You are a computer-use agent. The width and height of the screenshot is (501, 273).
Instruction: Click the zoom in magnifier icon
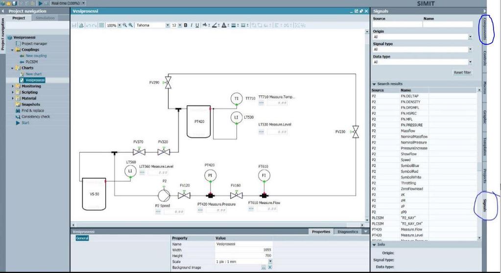point(131,25)
